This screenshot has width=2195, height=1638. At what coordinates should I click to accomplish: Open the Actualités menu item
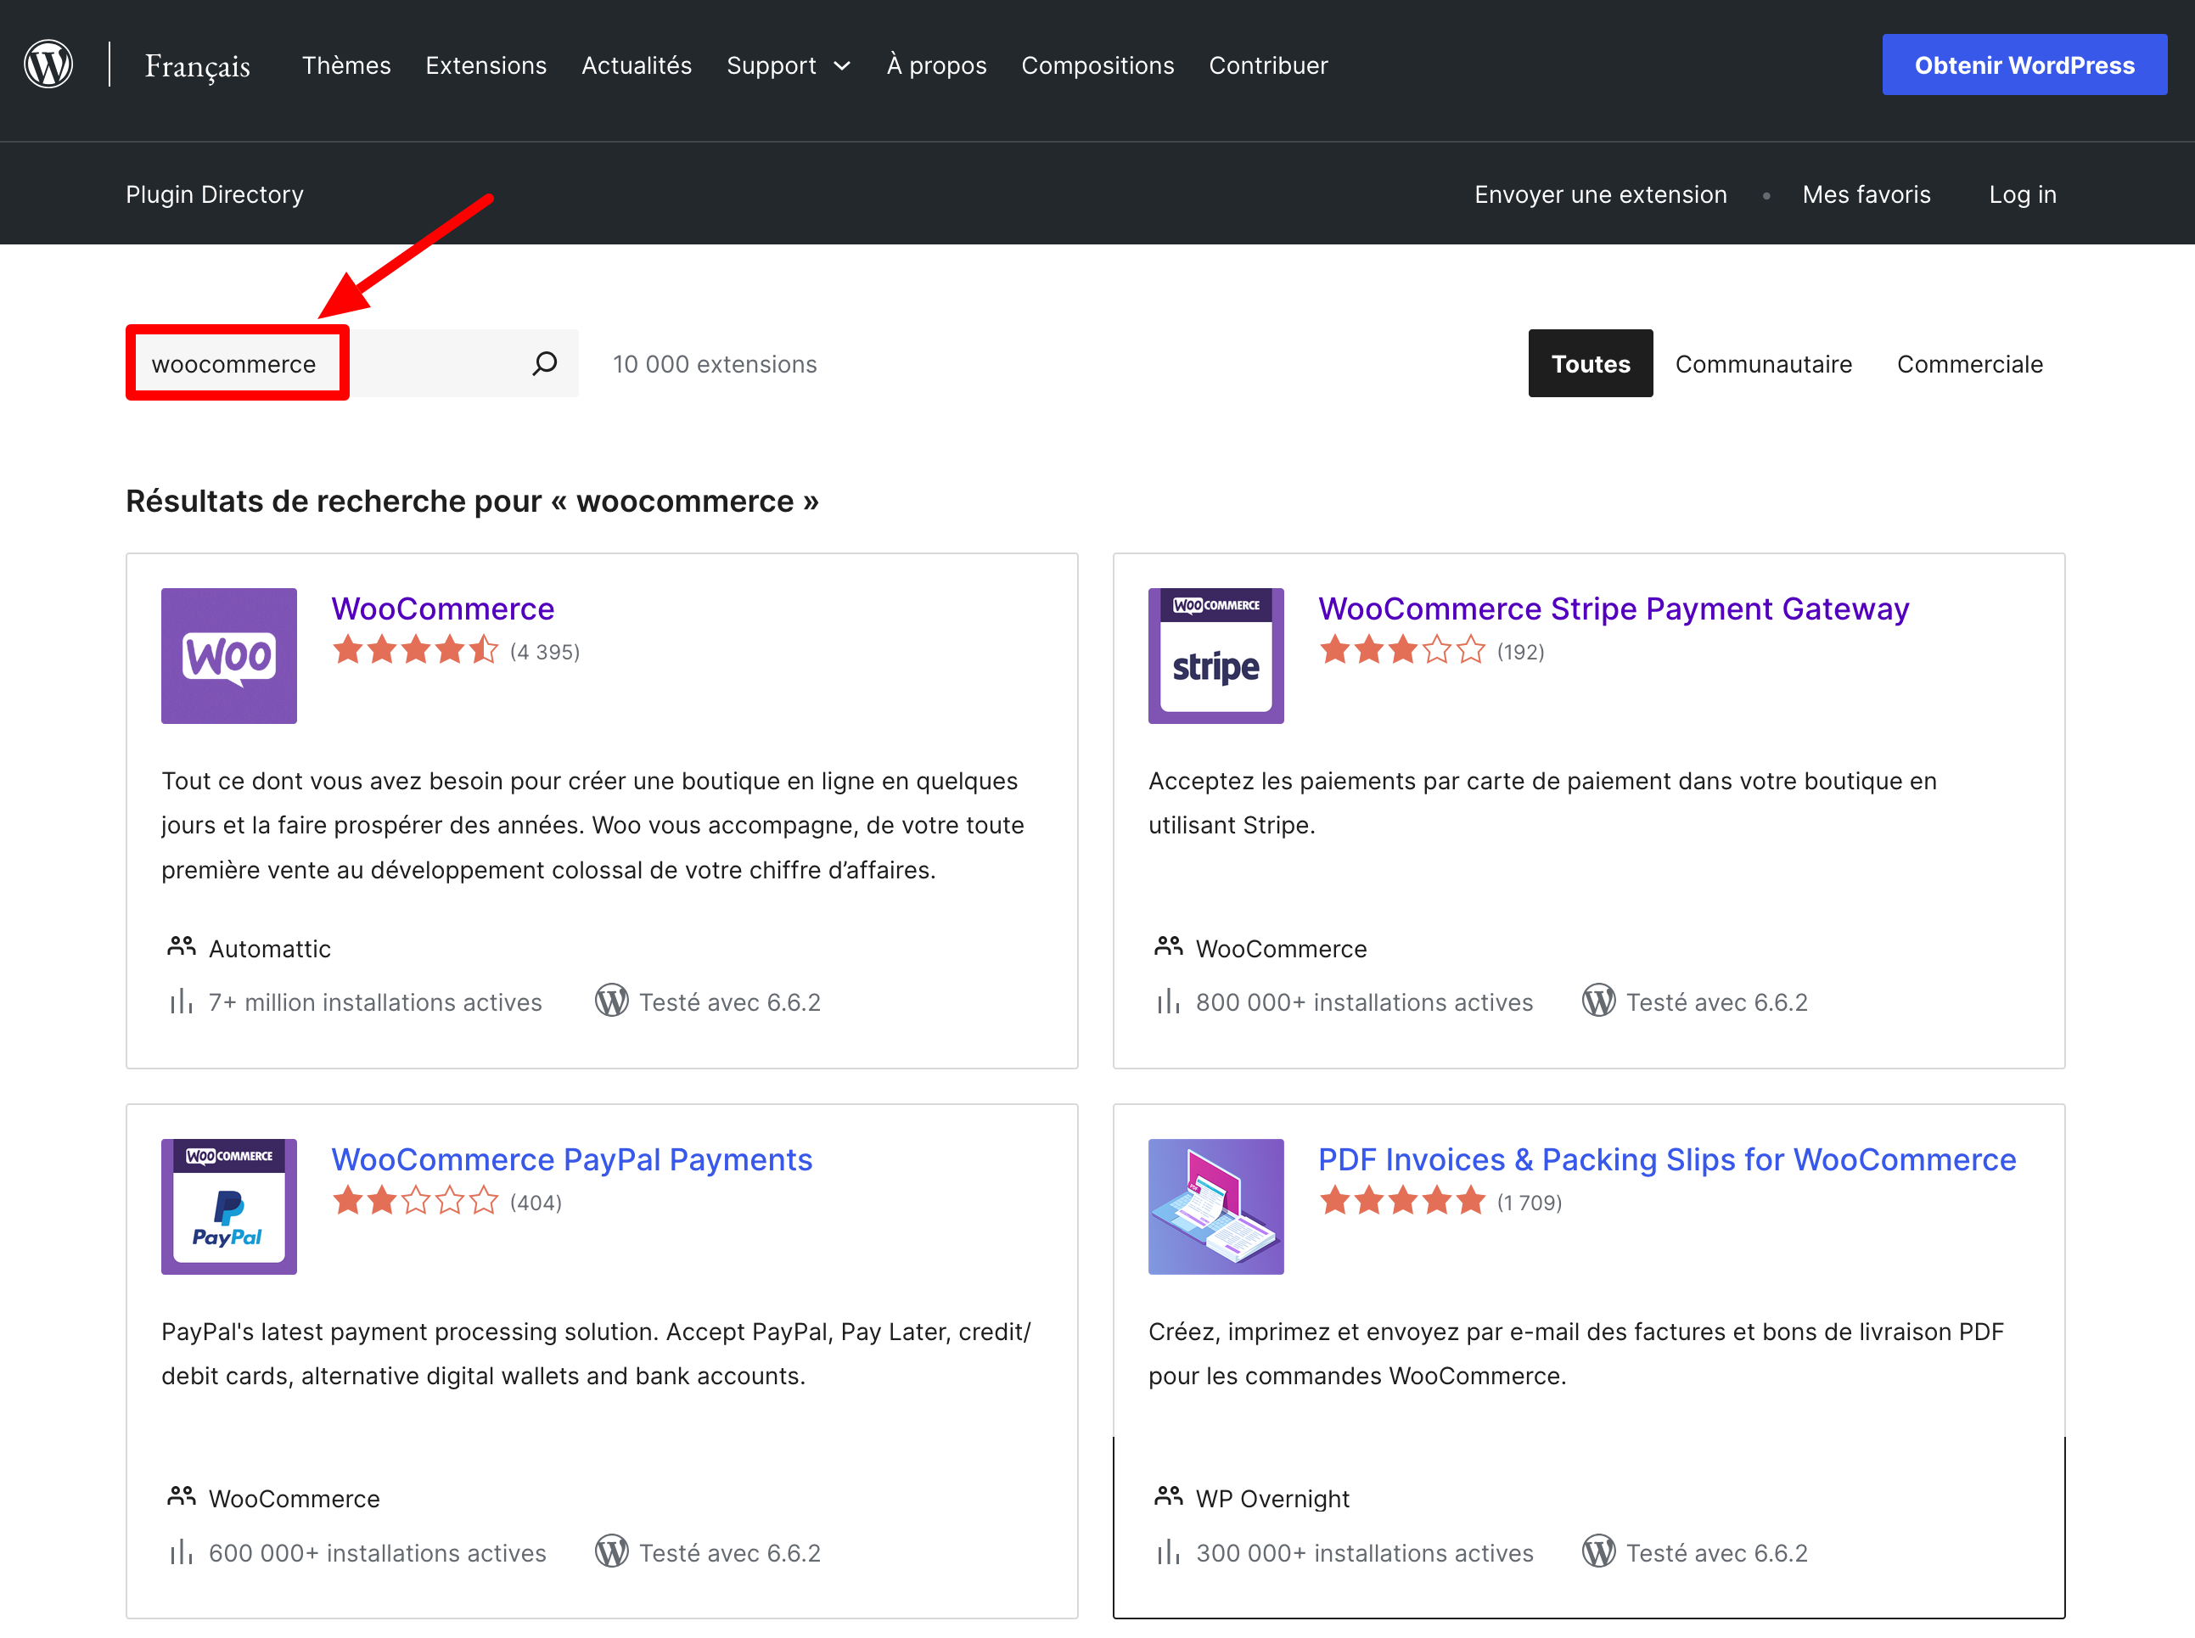click(x=637, y=65)
